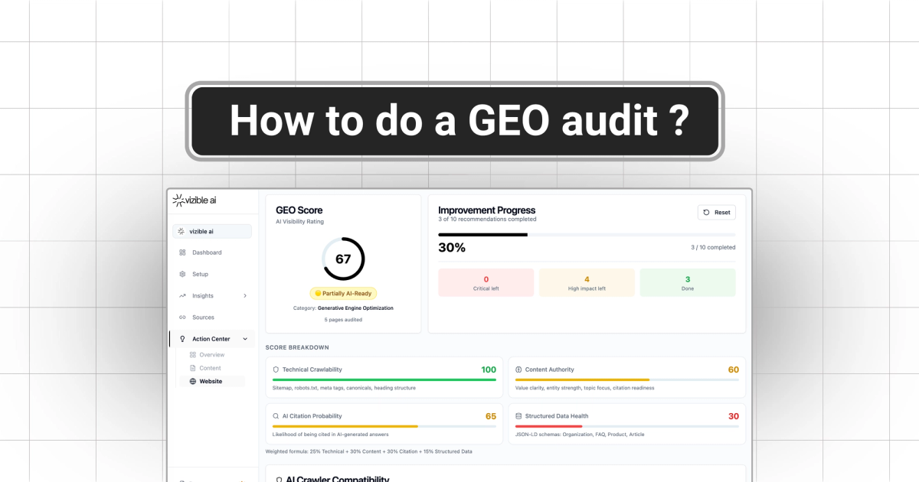This screenshot has width=919, height=482.
Task: Open the Sources page
Action: click(x=203, y=317)
